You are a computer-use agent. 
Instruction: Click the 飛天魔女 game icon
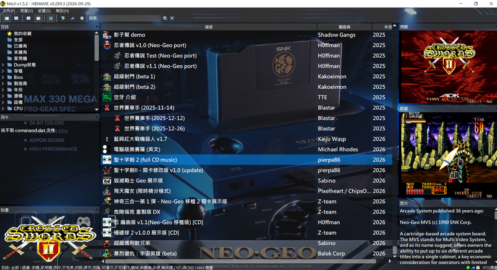click(x=107, y=191)
